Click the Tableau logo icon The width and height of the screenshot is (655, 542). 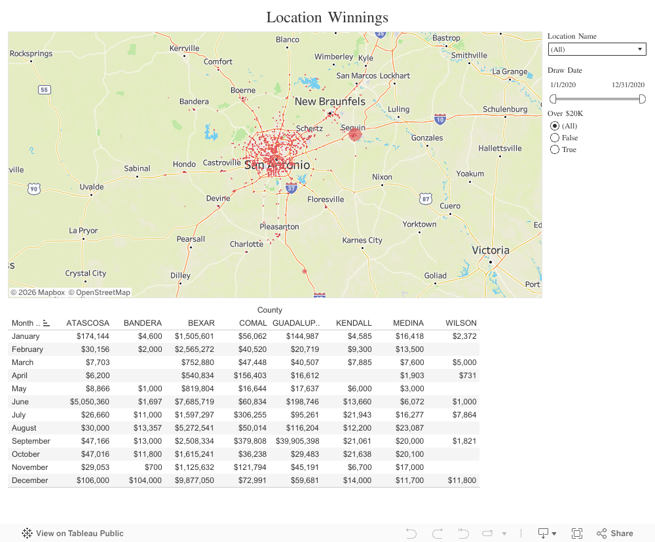point(28,533)
